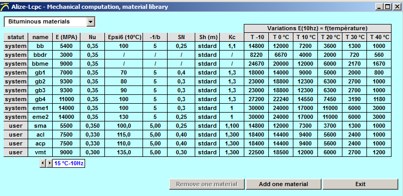Screen dimensions: 403x196
Task: Click the 130 Epsi6 cell of eme2
Action: click(x=124, y=117)
